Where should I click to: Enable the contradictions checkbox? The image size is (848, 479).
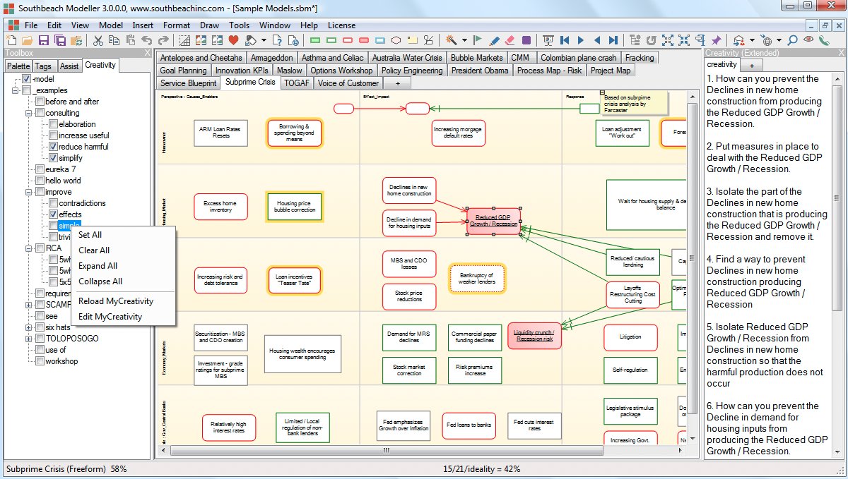(x=52, y=202)
